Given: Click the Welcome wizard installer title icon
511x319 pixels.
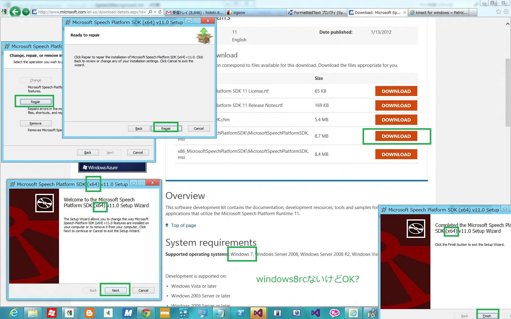Looking at the screenshot, I should (12, 184).
